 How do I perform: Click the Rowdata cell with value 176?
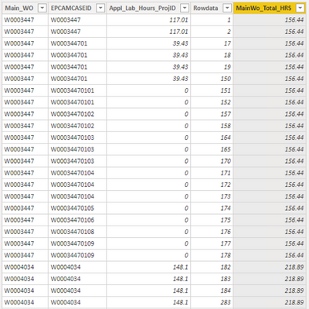click(212, 232)
